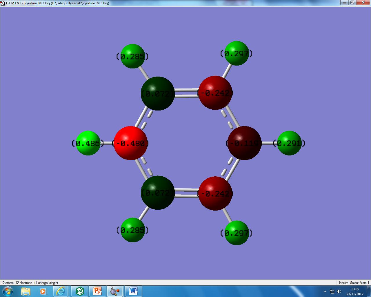Screen dimensions: 371x297
Task: Click the GaussView window icon in title bar
Action: [3, 3]
